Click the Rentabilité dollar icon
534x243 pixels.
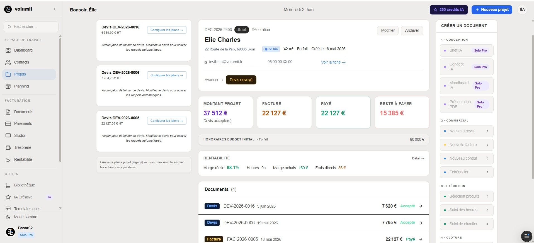click(x=8, y=159)
